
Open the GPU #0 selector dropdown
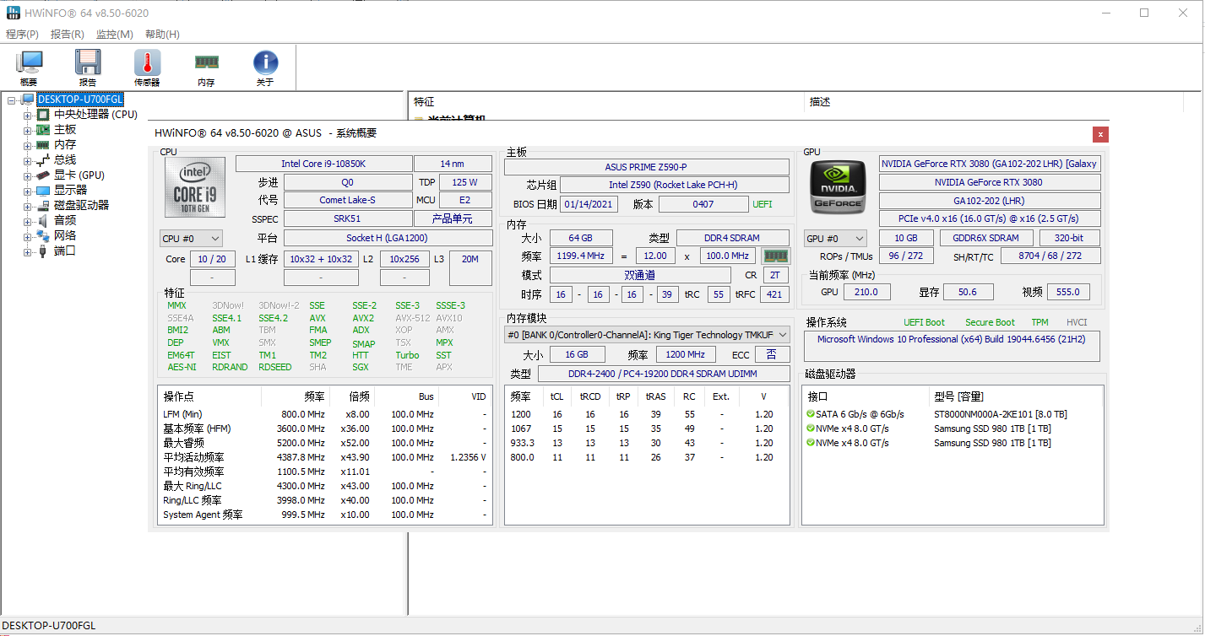click(x=835, y=239)
